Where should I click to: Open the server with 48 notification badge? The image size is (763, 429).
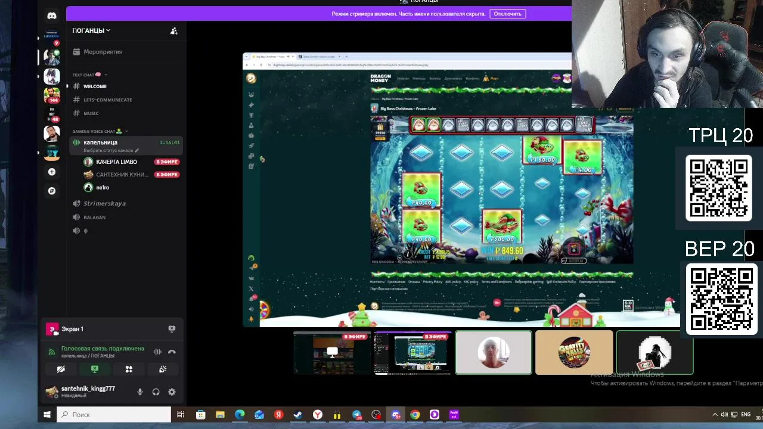pyautogui.click(x=52, y=114)
